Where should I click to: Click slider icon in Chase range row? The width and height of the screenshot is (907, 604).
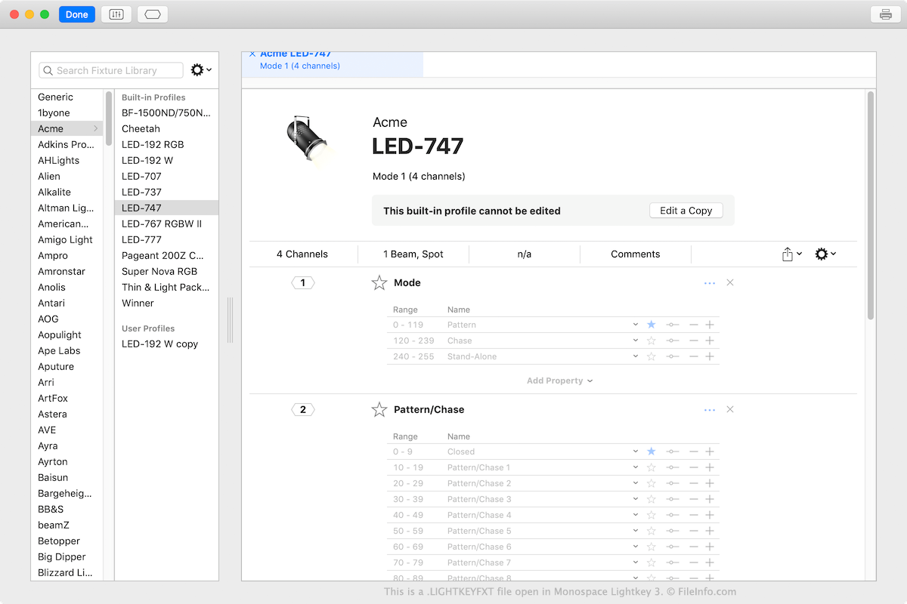coord(673,341)
